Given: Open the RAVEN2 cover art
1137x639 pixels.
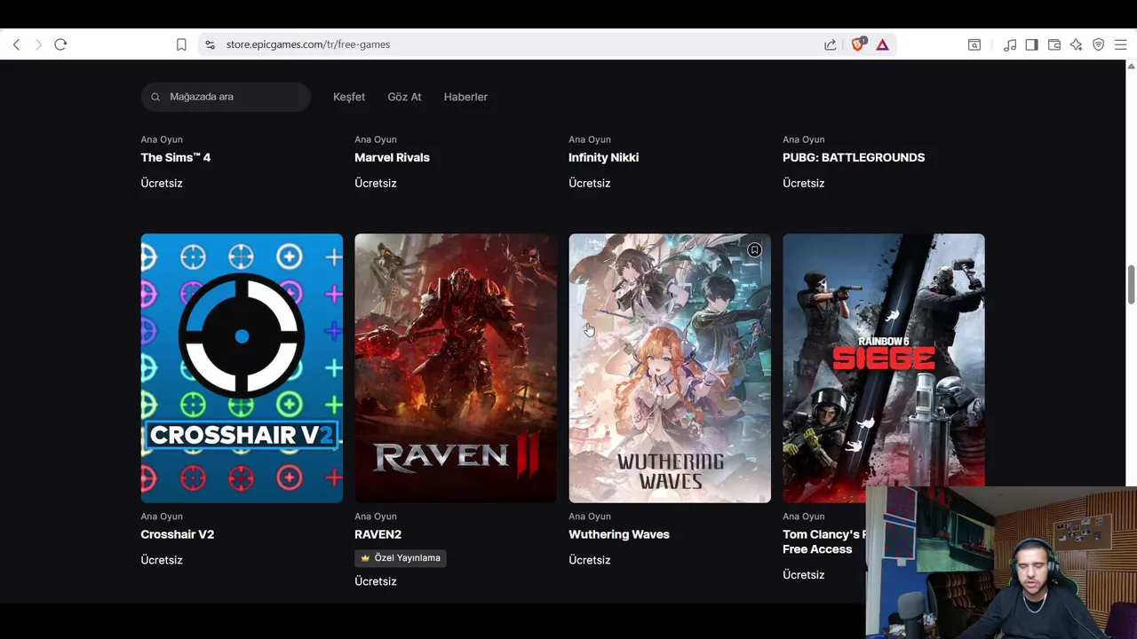Looking at the screenshot, I should (456, 368).
